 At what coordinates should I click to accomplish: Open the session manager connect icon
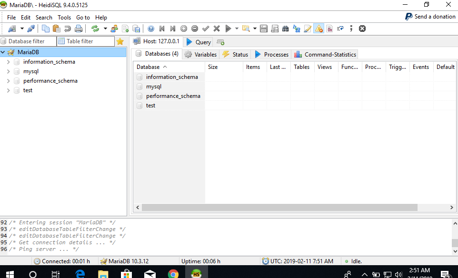(12, 29)
